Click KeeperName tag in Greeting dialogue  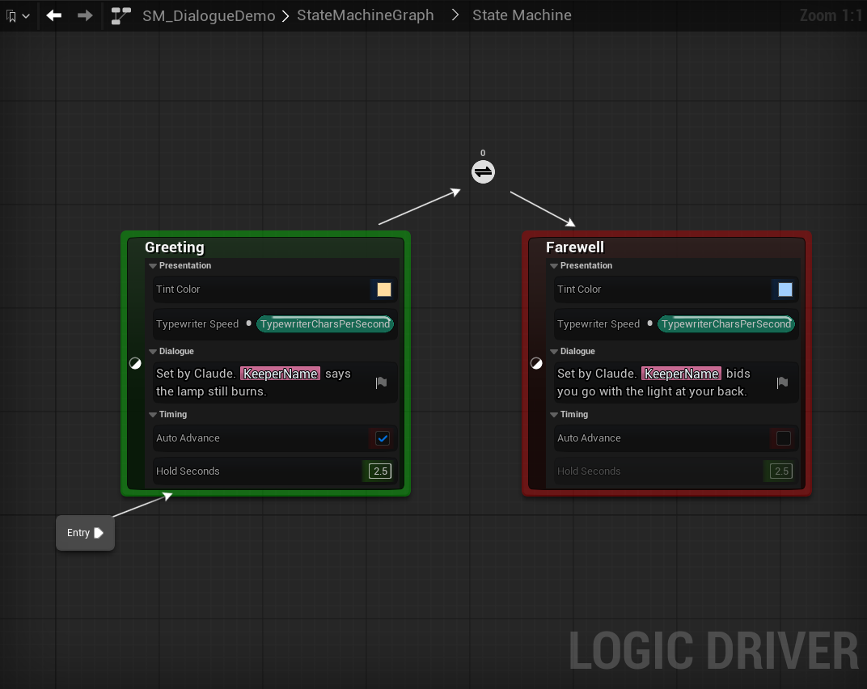(281, 374)
